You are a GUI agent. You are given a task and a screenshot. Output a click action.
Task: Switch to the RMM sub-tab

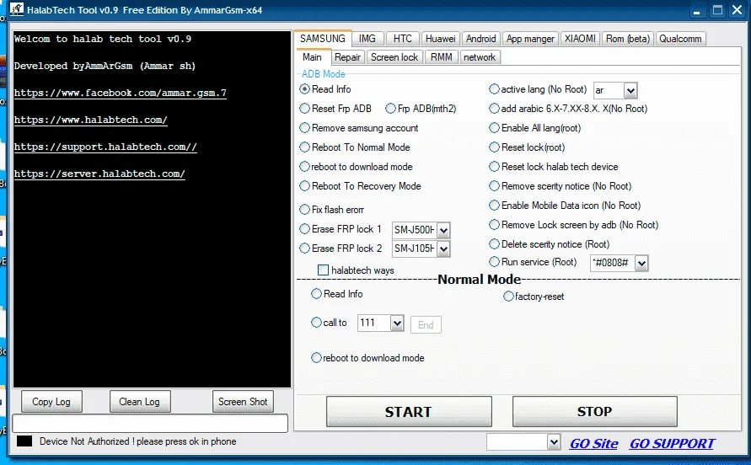pos(441,57)
